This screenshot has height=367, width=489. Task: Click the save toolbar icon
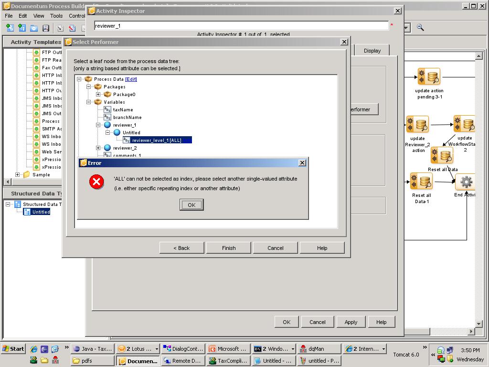(46, 28)
